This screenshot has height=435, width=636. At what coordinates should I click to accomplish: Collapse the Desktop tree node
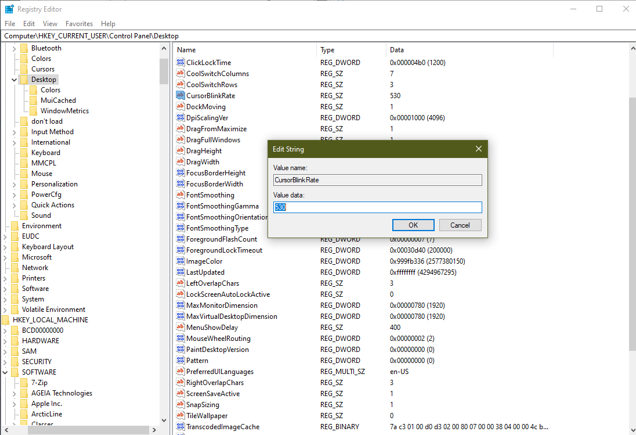point(14,79)
